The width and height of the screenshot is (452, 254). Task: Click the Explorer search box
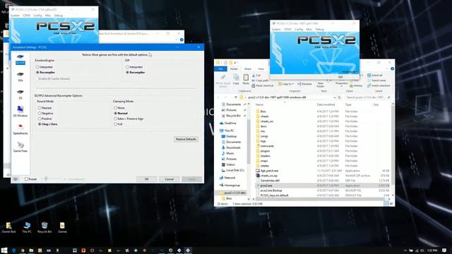[x=368, y=97]
